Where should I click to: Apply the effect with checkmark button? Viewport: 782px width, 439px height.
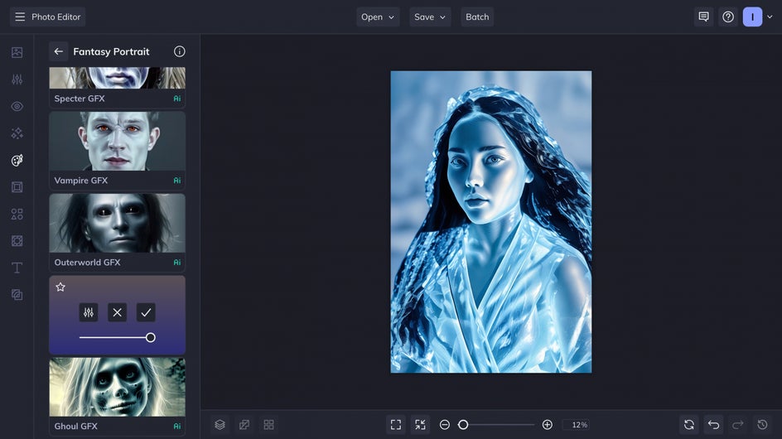point(146,313)
